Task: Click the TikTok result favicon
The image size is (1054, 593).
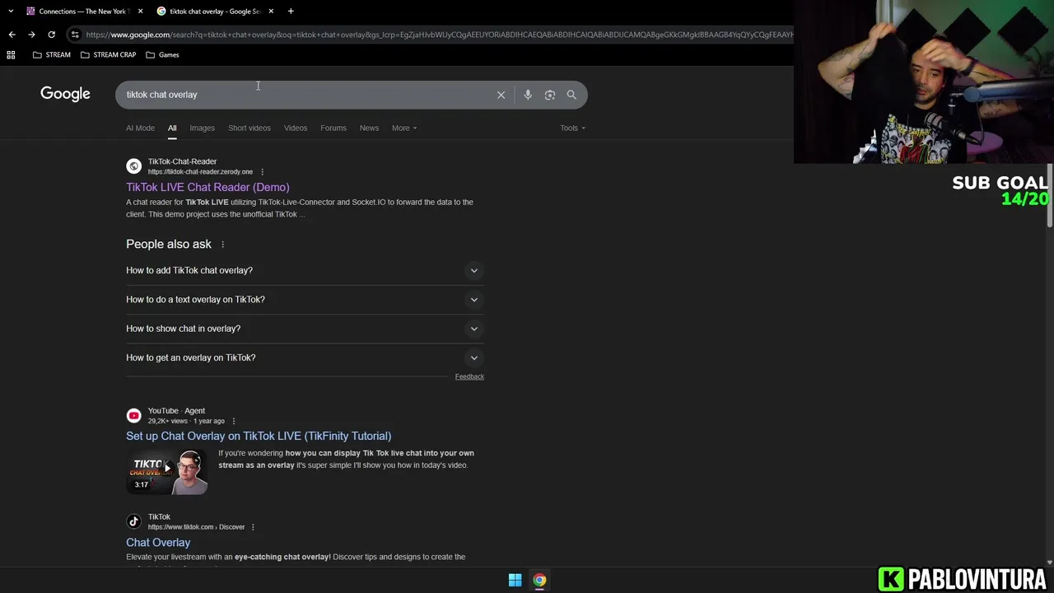Action: [133, 521]
